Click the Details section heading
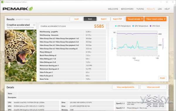The image size is (176, 111). pos(10,88)
